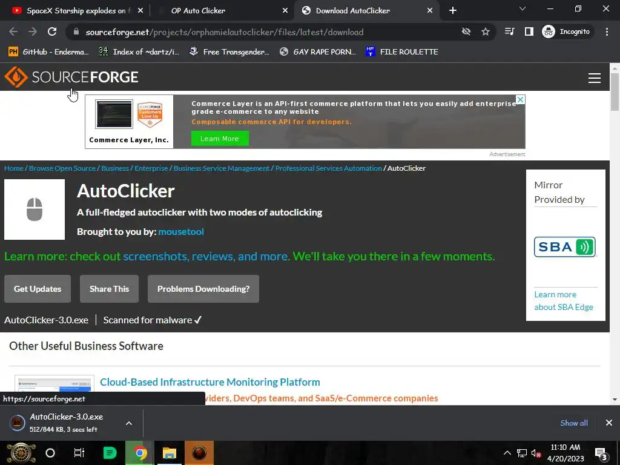This screenshot has width=620, height=465.
Task: Expand the AutoClicker-3.0.exe download options arrow
Action: tap(129, 423)
